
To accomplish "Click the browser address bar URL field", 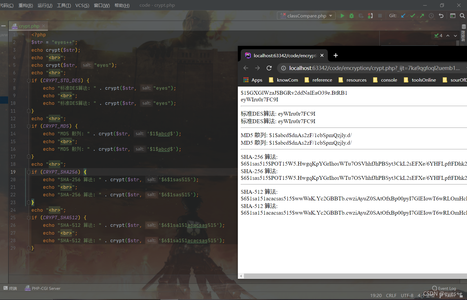I will click(x=374, y=68).
